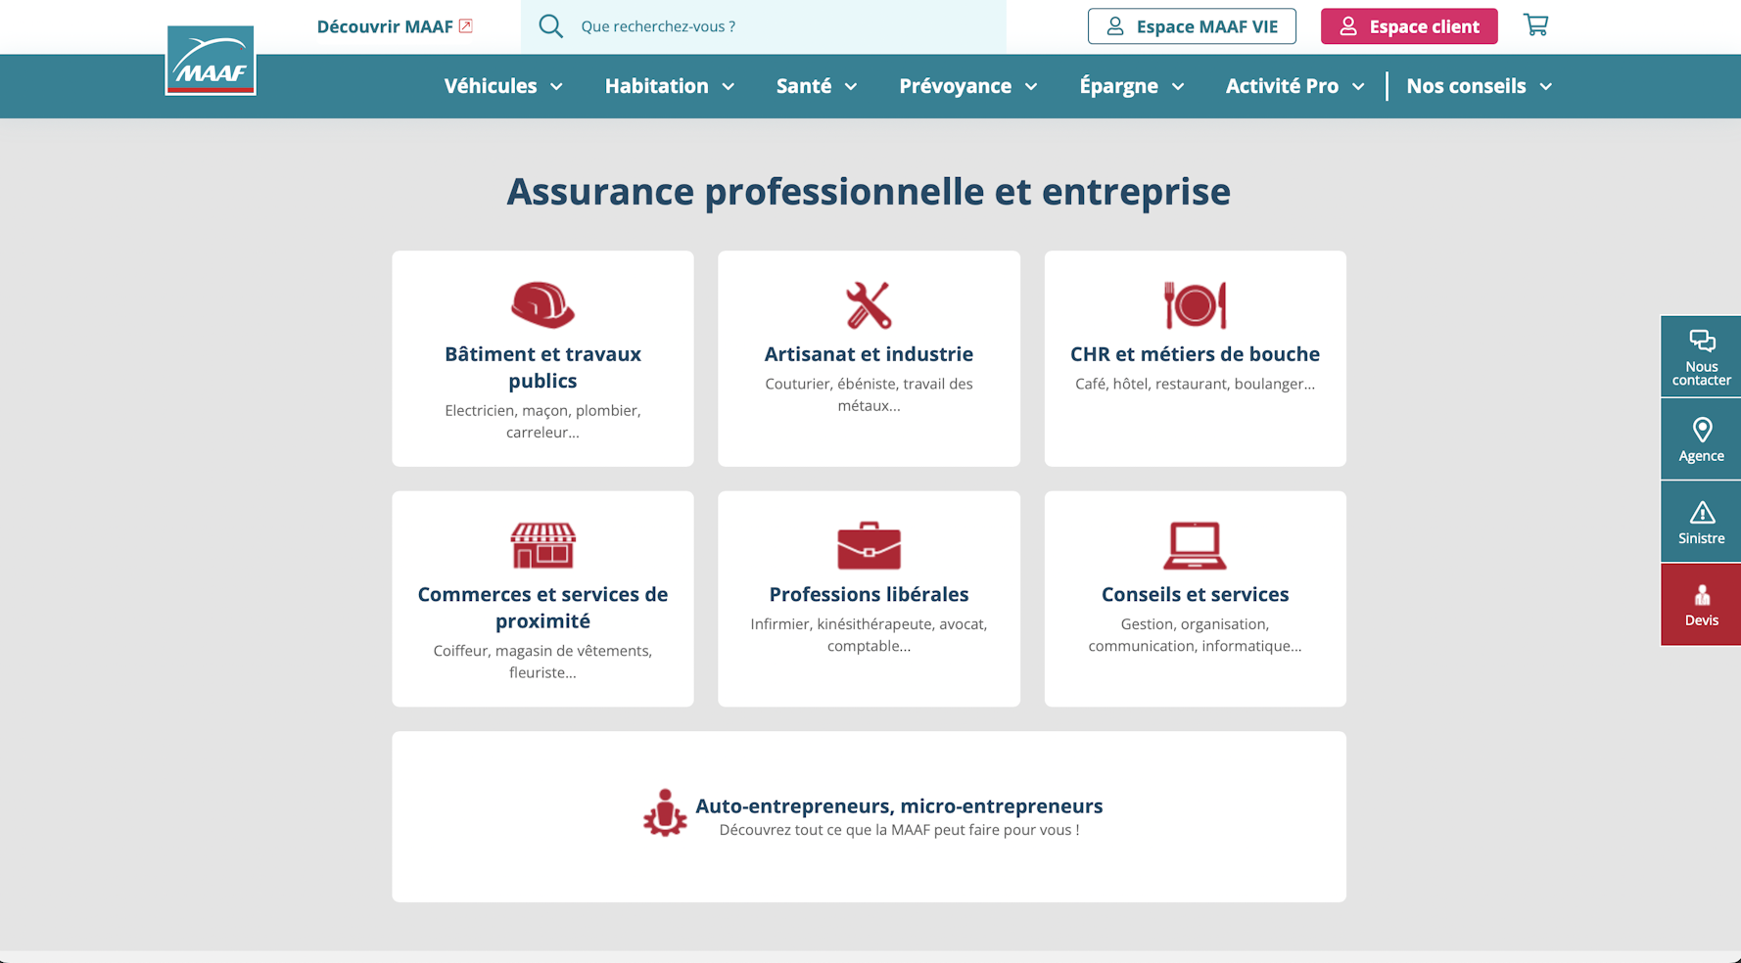Open the shopping cart
The height and width of the screenshot is (963, 1741).
coord(1536,25)
